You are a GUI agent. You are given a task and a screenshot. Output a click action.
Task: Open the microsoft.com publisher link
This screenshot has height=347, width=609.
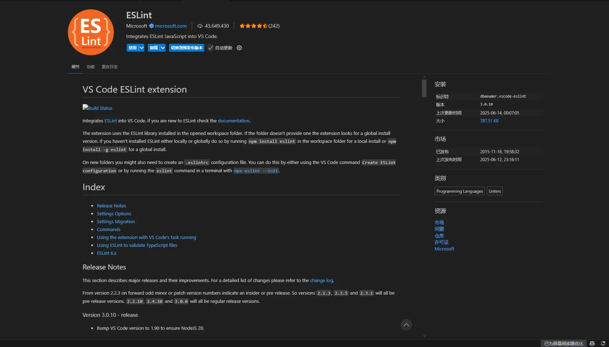coord(171,26)
